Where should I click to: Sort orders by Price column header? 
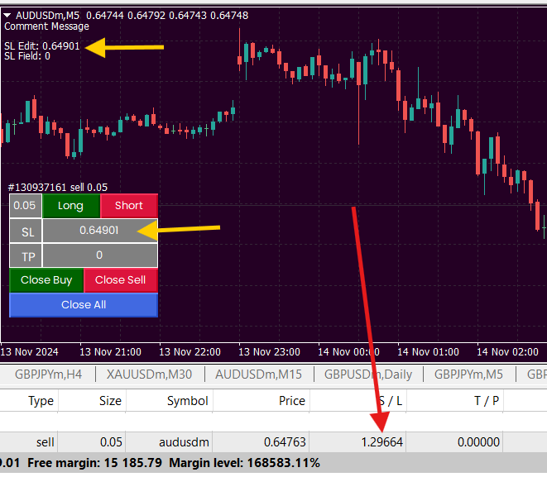tap(261, 401)
